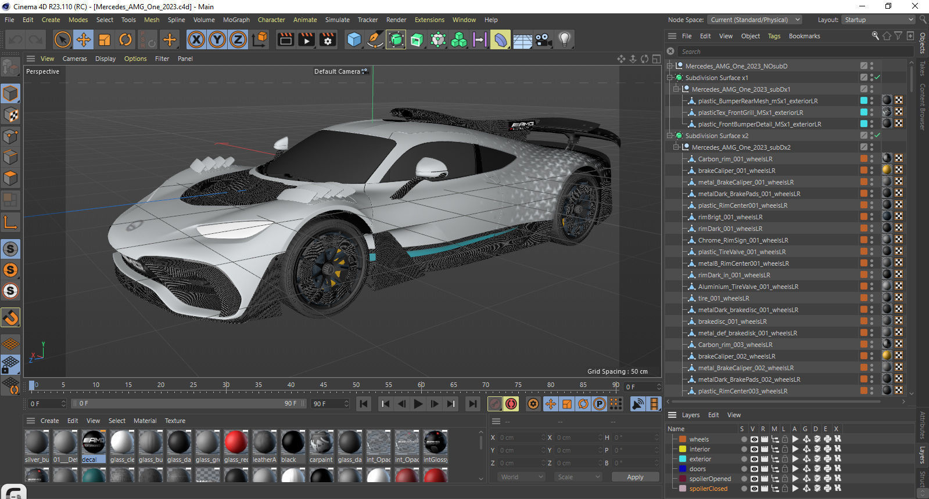Collapse the Subdivision Surface x1 tree node
929x499 pixels.
[670, 78]
